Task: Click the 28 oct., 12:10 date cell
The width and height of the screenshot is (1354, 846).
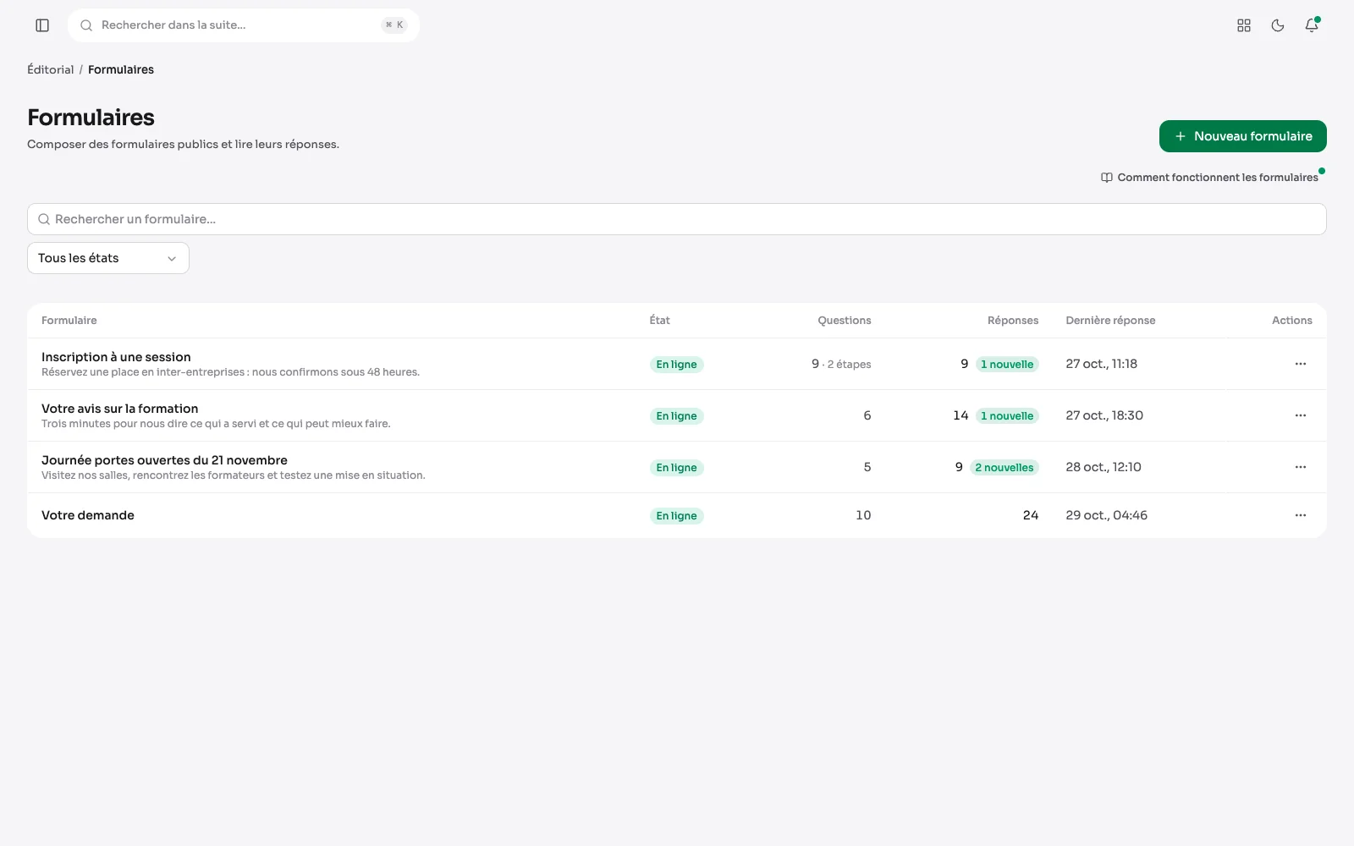Action: coord(1104,467)
